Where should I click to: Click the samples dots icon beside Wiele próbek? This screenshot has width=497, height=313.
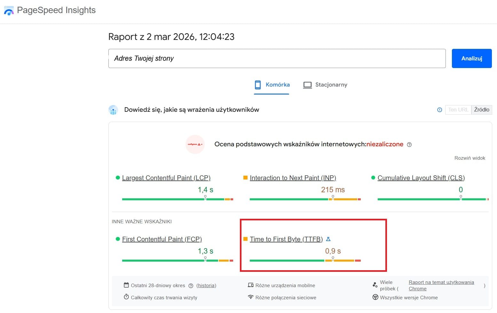coord(375,285)
